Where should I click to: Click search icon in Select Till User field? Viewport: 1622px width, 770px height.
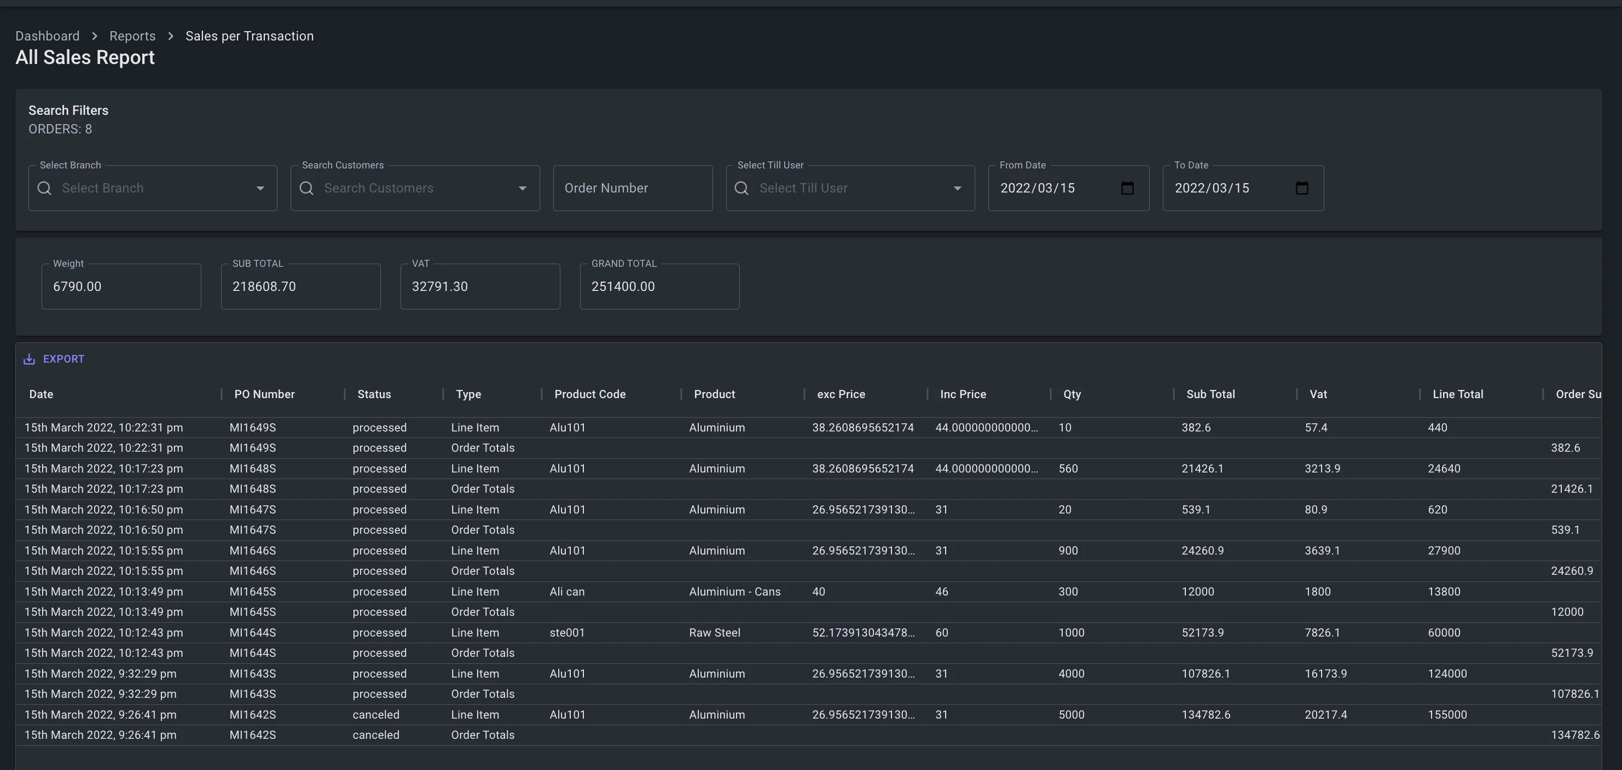coord(742,188)
